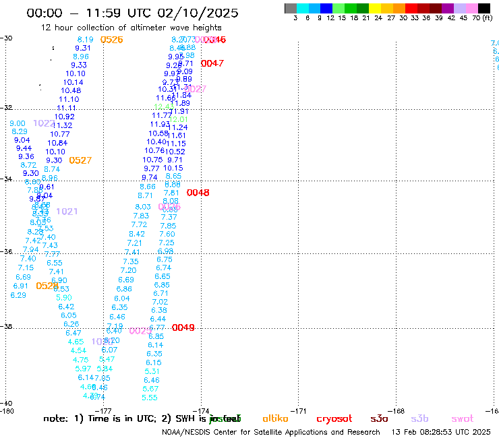Viewport: 499px width, 438px height.
Task: Select the s3a satellite legend label
Action: click(379, 418)
